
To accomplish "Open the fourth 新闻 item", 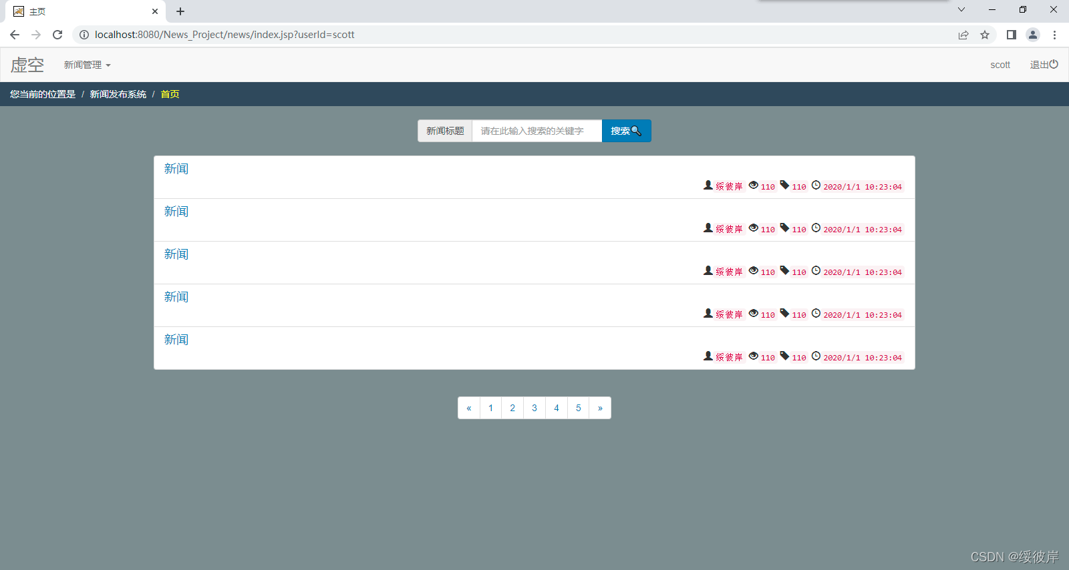I will point(176,297).
